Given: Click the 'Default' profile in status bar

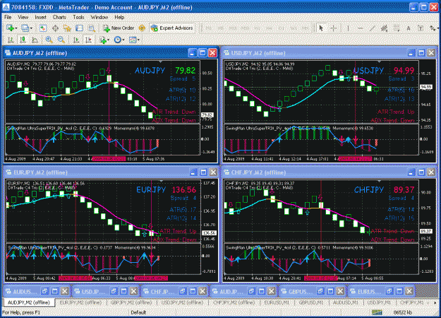Looking at the screenshot, I should (x=138, y=312).
